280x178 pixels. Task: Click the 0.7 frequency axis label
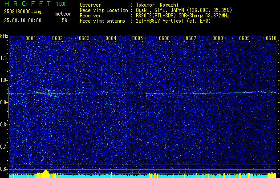pos(4,147)
